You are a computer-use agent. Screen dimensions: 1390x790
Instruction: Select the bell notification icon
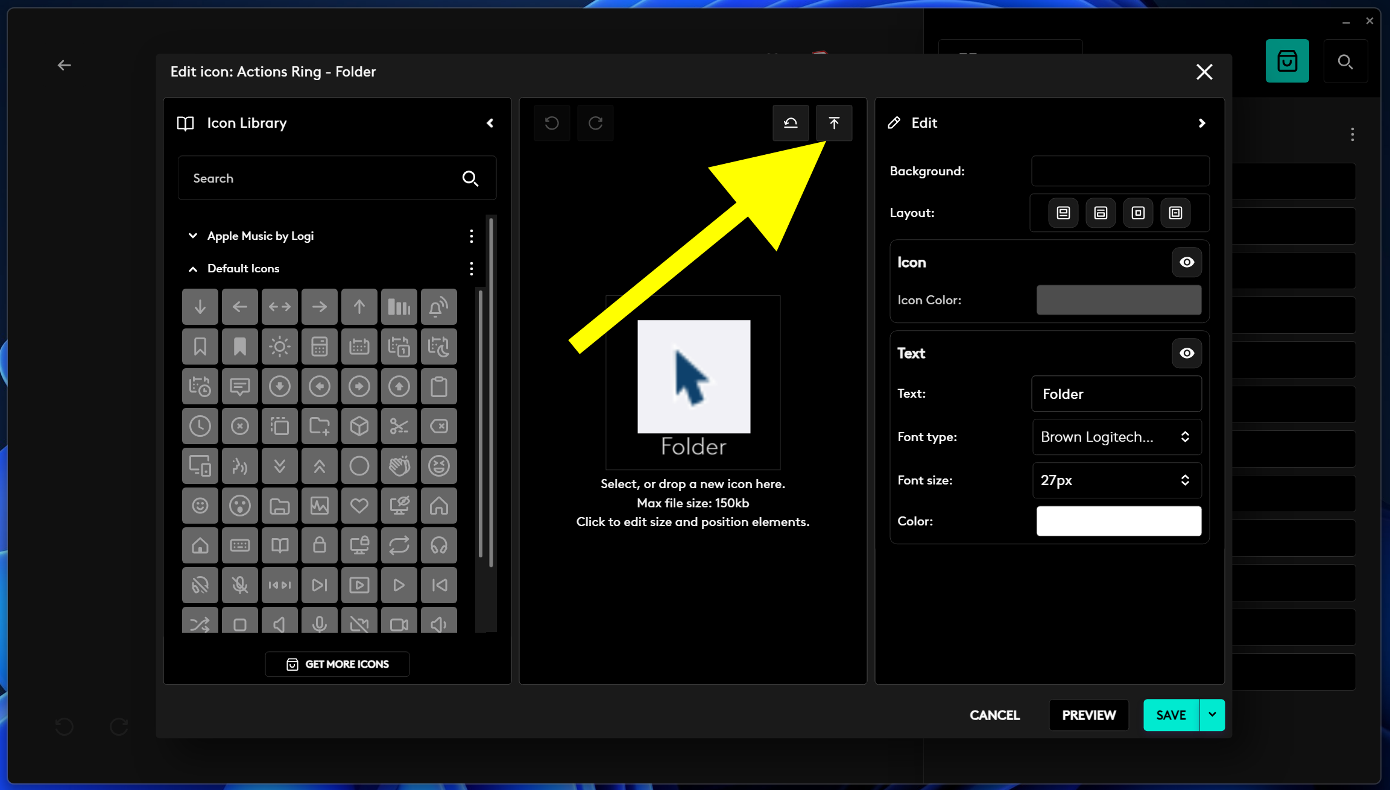[x=438, y=307]
